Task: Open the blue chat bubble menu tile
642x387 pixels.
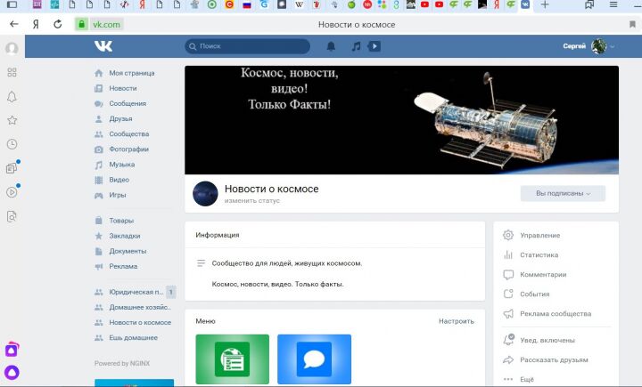Action: point(314,359)
